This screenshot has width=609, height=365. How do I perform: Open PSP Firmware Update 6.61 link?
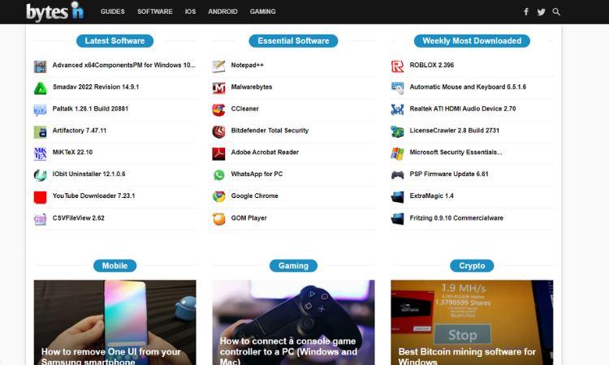coord(449,174)
